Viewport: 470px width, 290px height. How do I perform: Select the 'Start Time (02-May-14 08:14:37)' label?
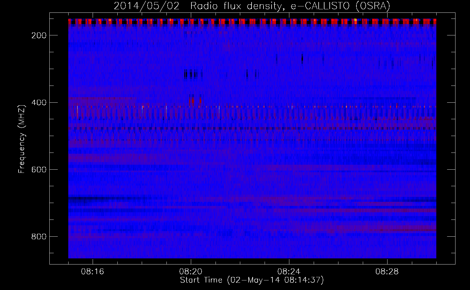pos(252,280)
